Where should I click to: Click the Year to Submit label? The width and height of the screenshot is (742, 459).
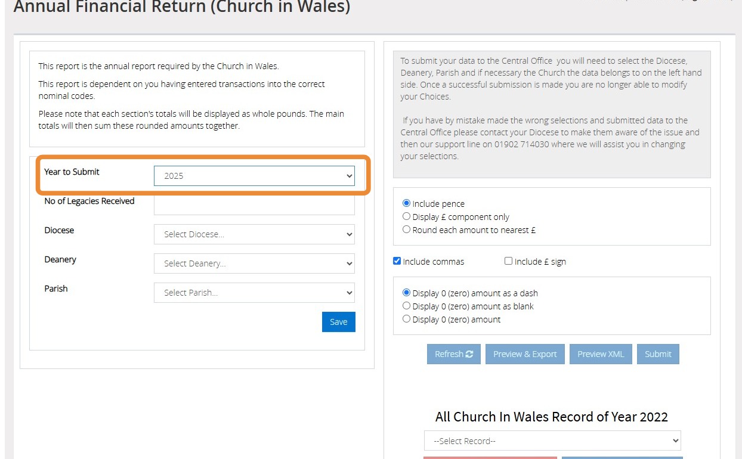click(x=72, y=172)
